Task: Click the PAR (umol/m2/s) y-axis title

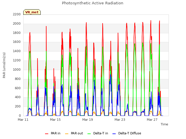Action: point(4,65)
